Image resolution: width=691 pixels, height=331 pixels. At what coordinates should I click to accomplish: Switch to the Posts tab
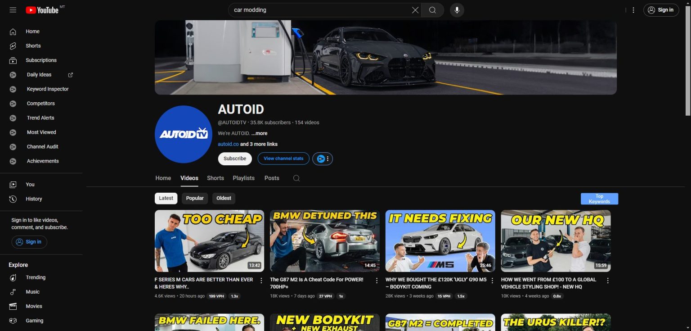click(272, 178)
